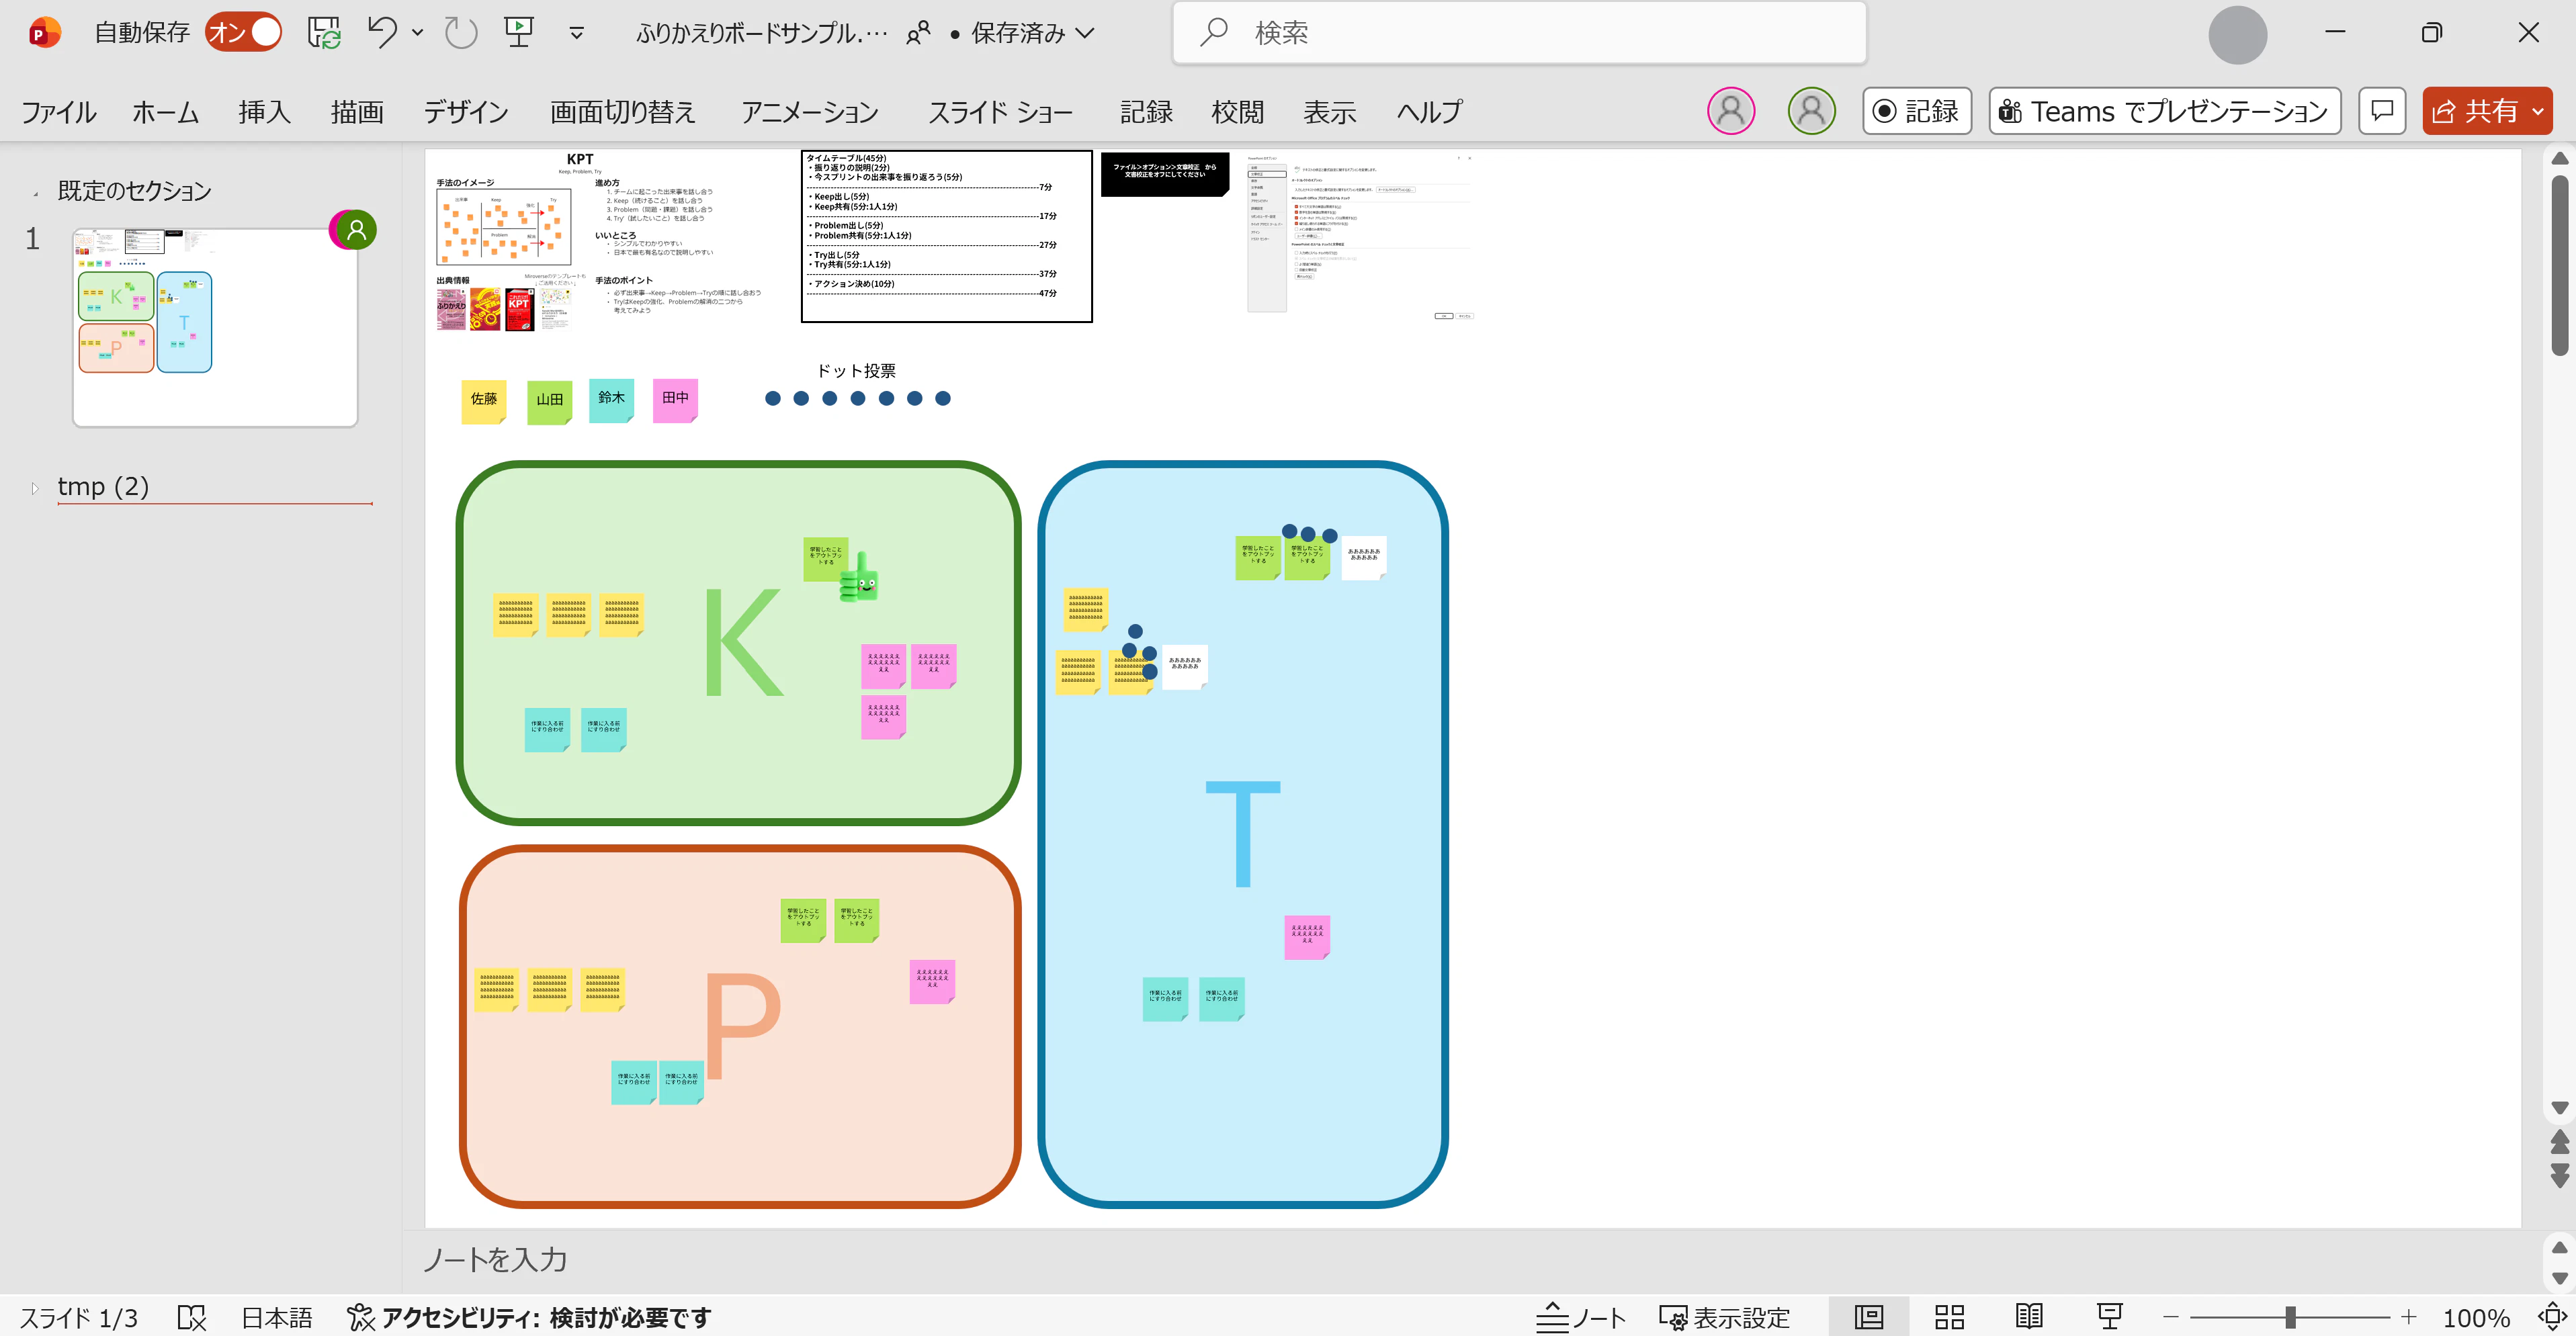Open the comments pane icon

pos(2382,111)
